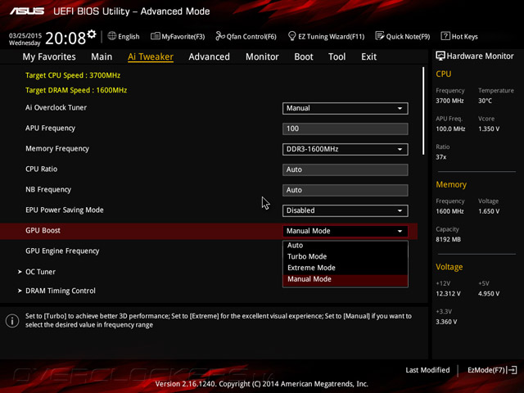
Task: Click the info icon beside help text
Action: tap(12, 320)
